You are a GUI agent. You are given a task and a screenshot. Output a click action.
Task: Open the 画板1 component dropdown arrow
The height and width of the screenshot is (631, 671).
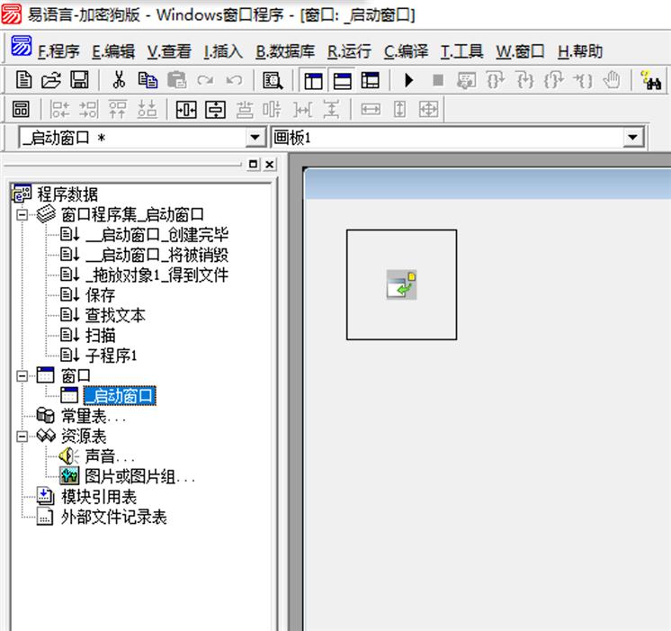pyautogui.click(x=633, y=138)
